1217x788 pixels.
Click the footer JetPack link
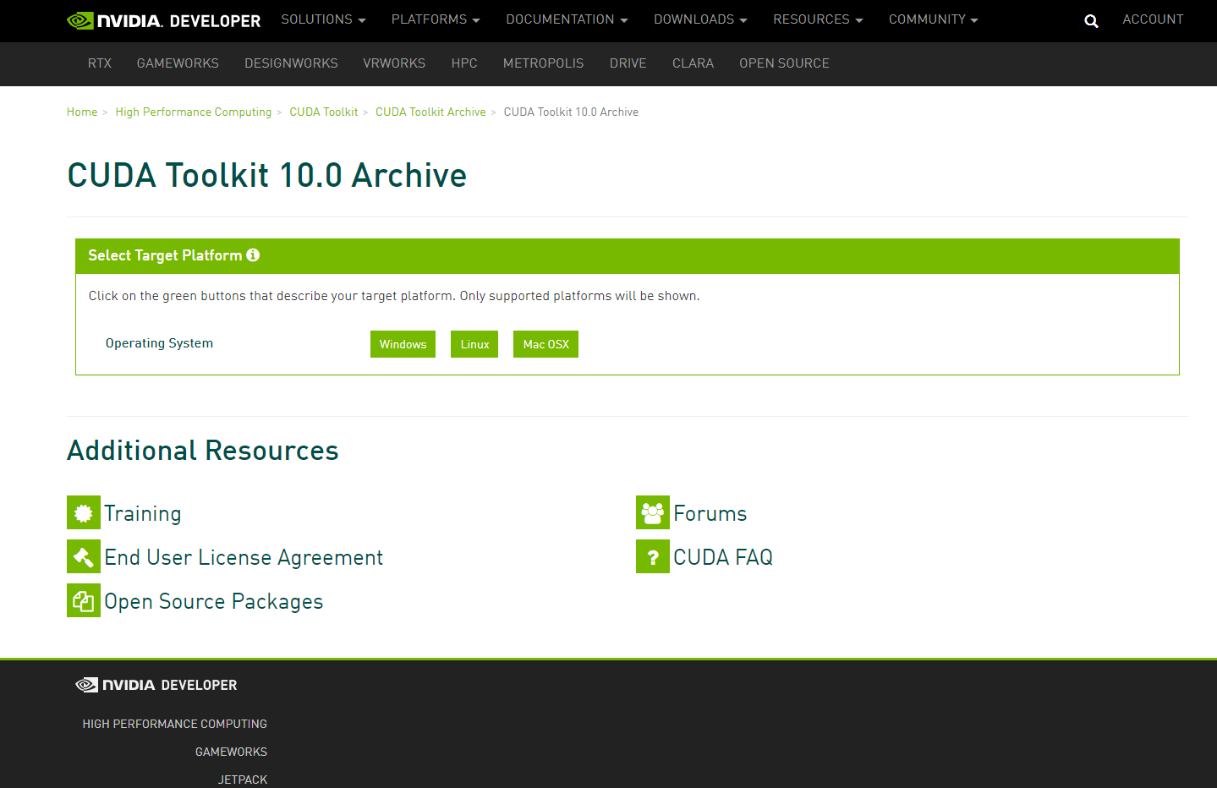pos(243,780)
